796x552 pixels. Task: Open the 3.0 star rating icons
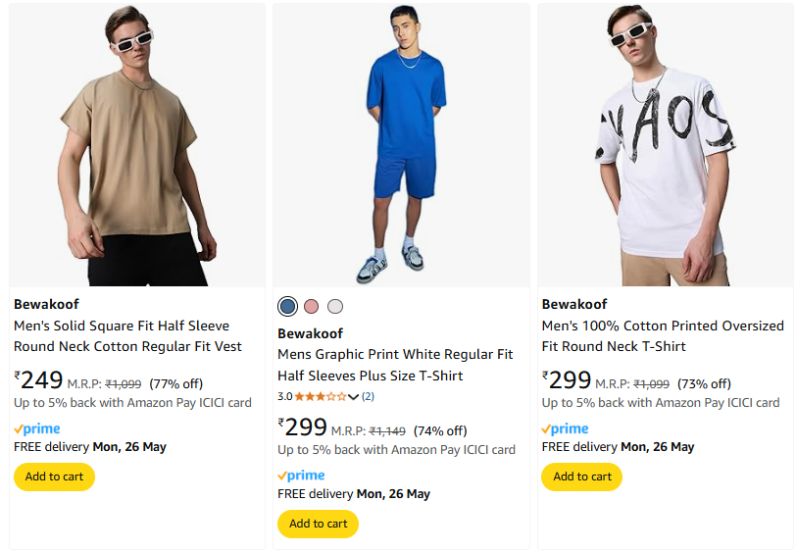[321, 397]
